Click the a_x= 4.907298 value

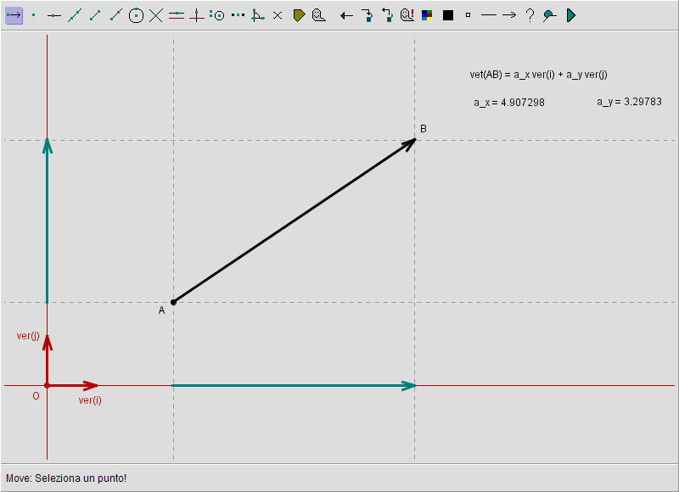(509, 103)
